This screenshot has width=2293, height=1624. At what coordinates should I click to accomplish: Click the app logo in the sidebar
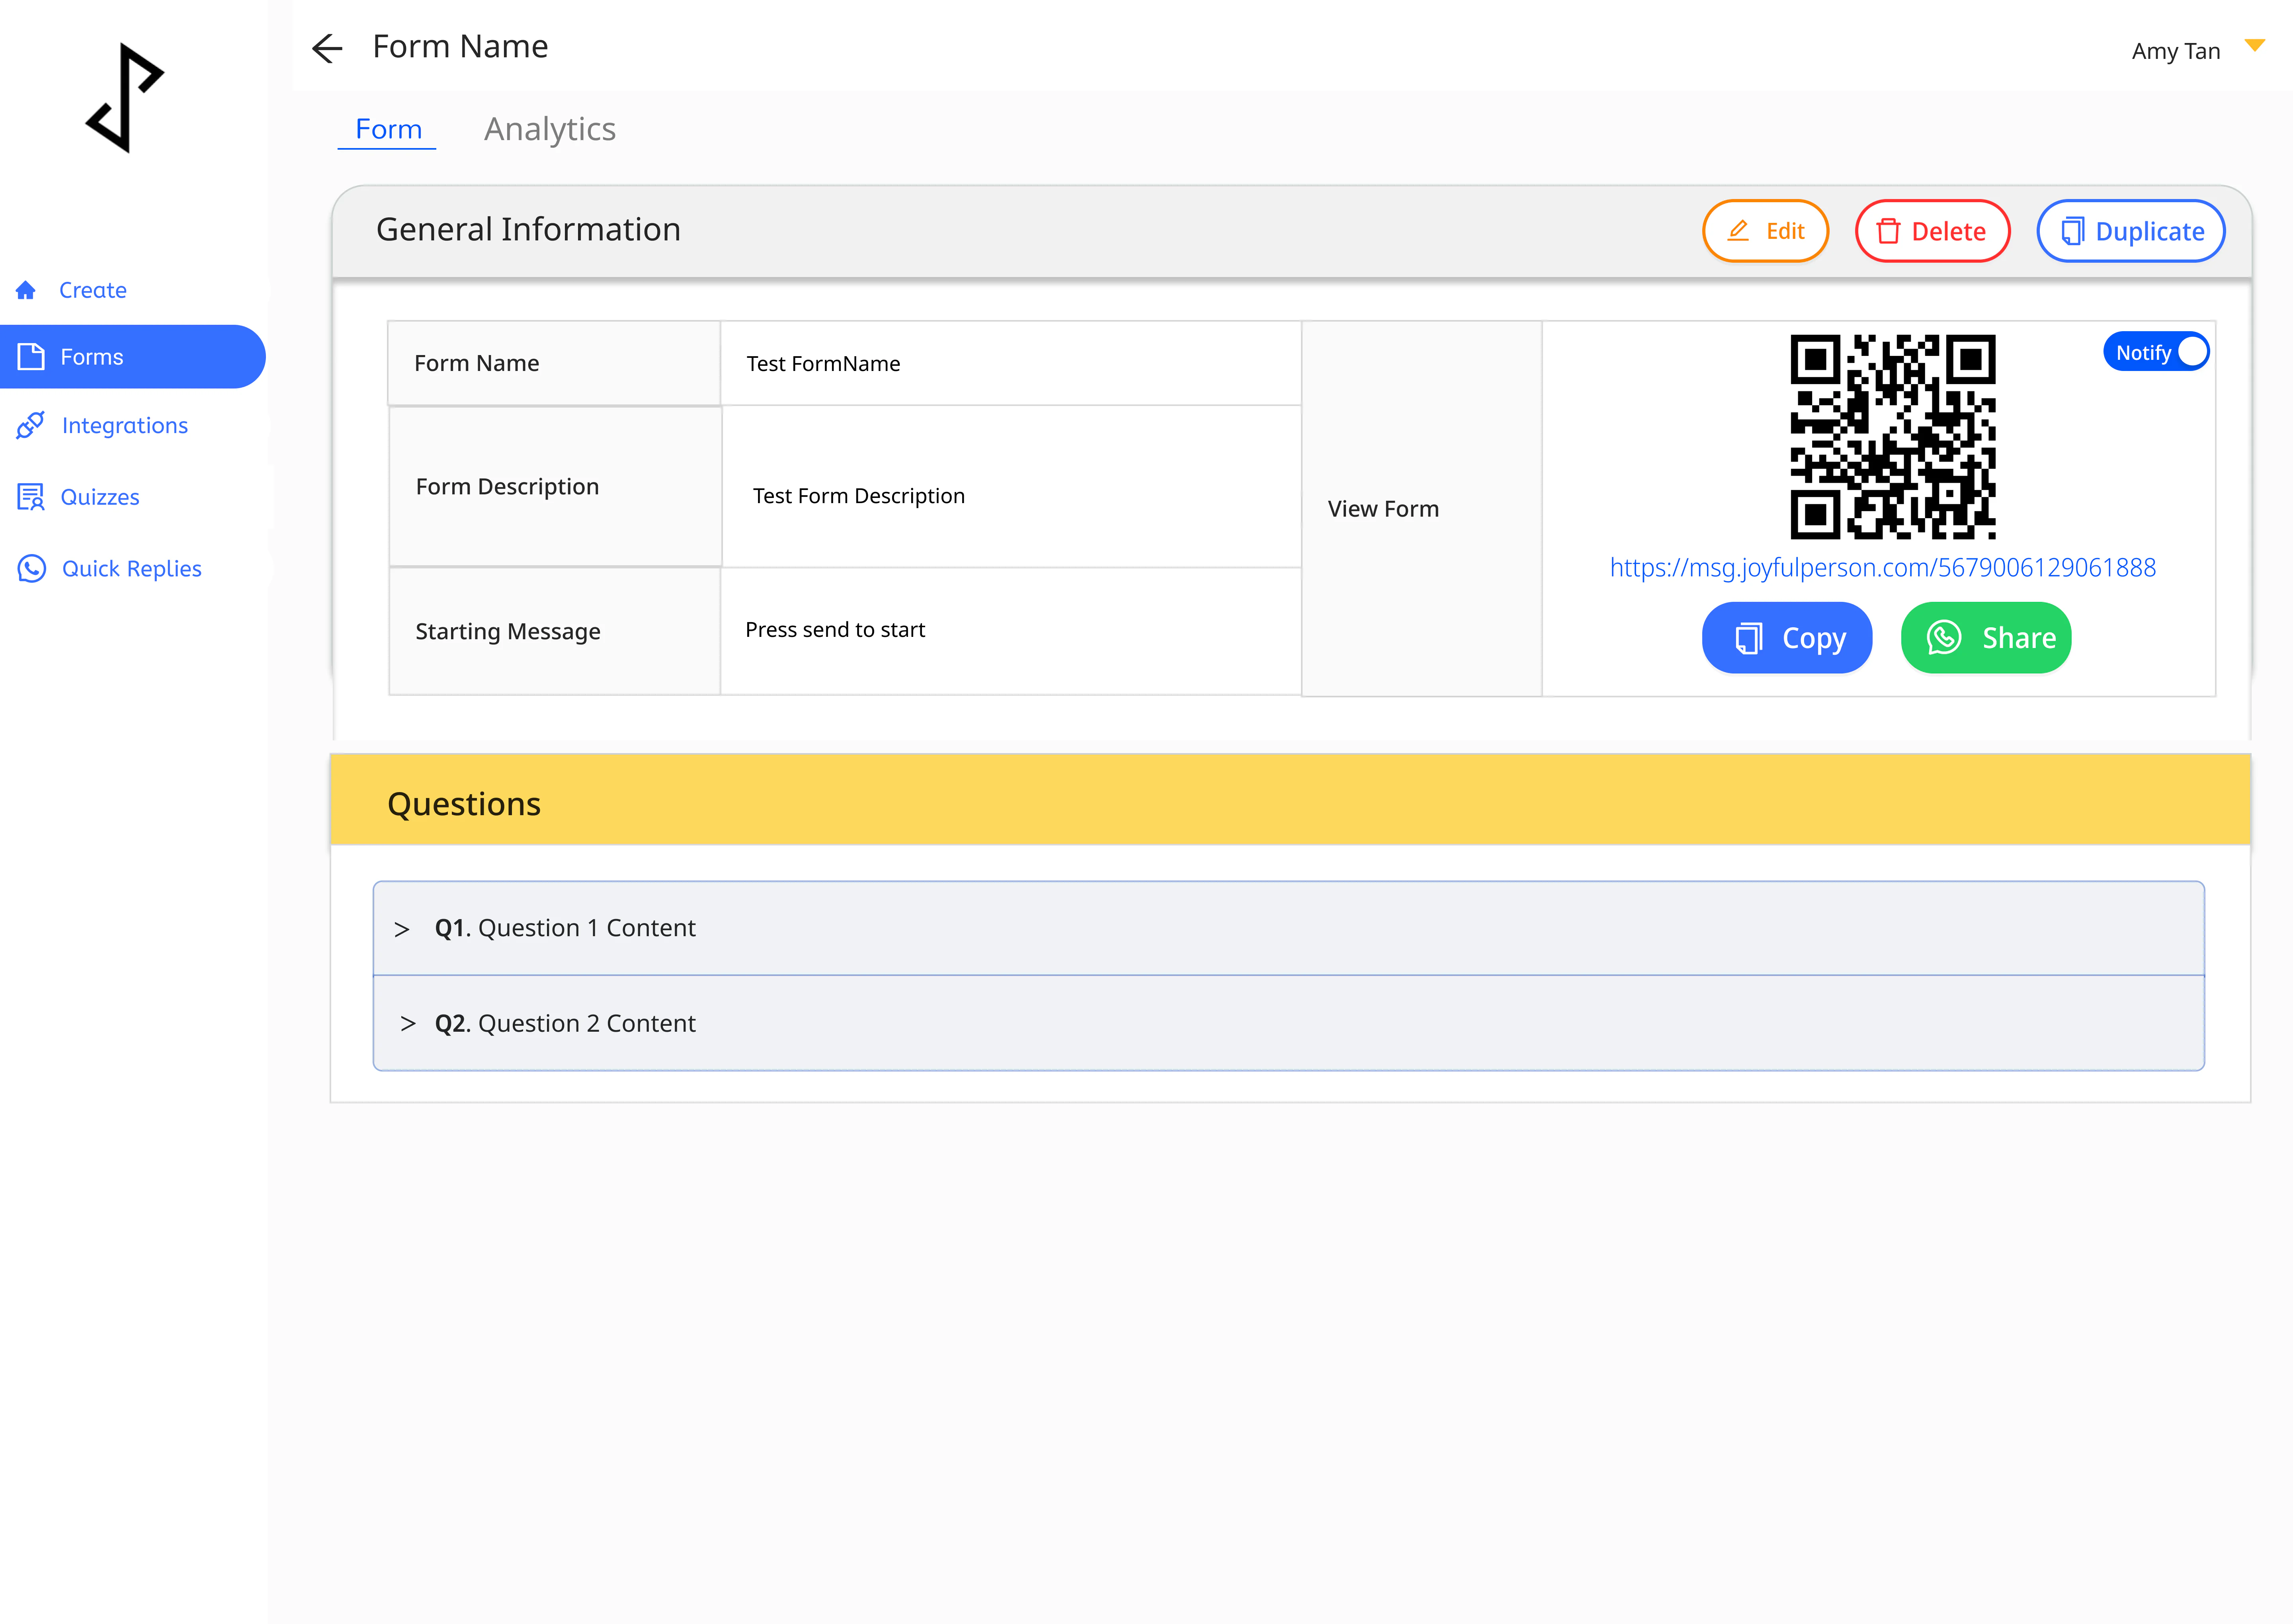[x=125, y=98]
